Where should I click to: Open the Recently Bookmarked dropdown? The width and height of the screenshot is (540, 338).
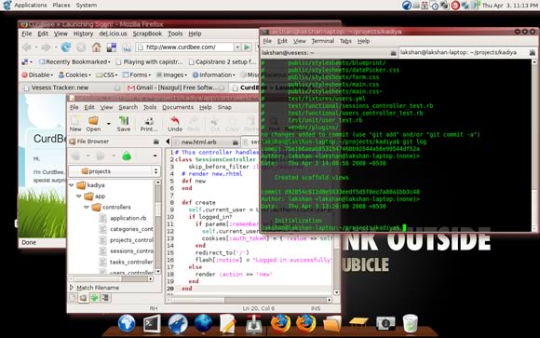point(74,62)
